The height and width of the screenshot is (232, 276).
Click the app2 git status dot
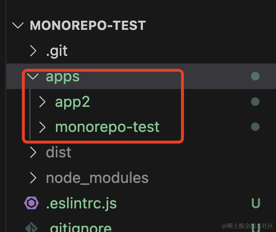click(255, 102)
